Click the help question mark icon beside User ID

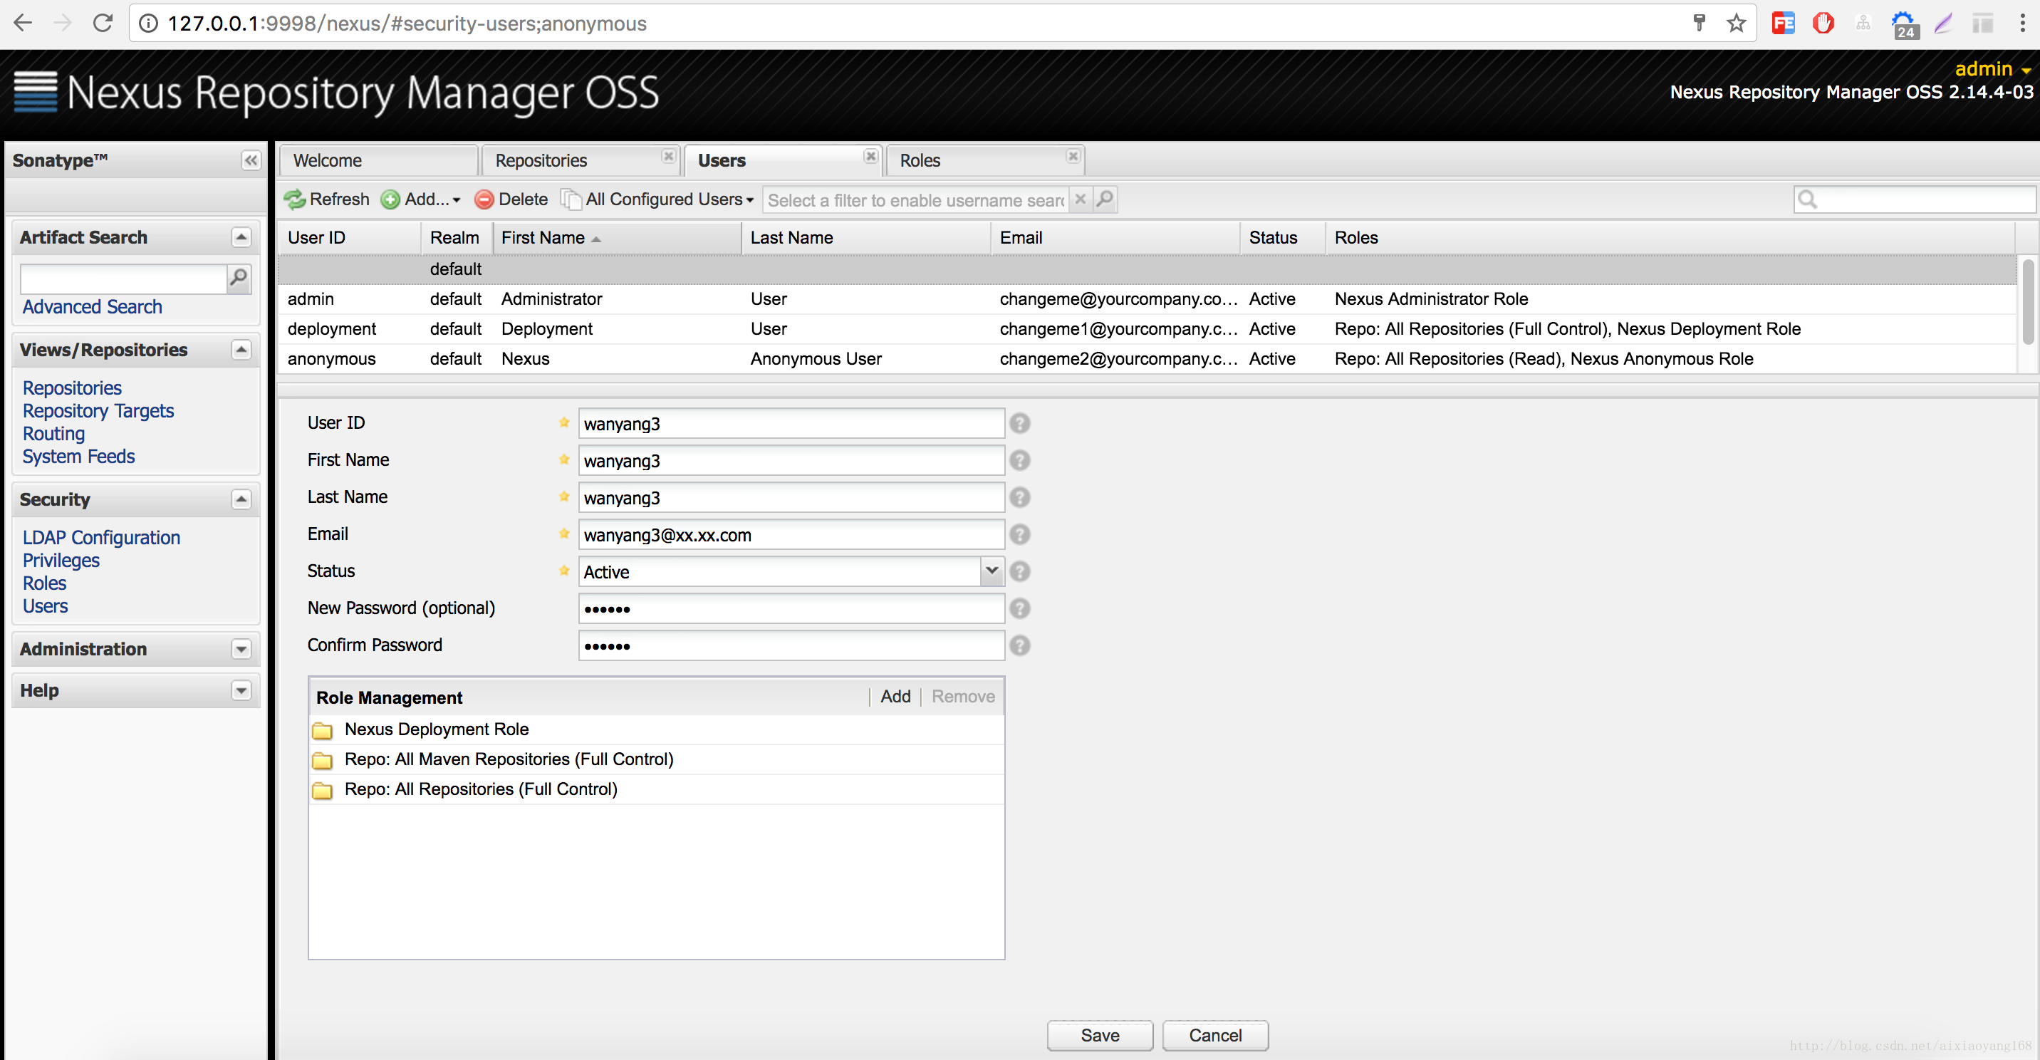coord(1020,423)
